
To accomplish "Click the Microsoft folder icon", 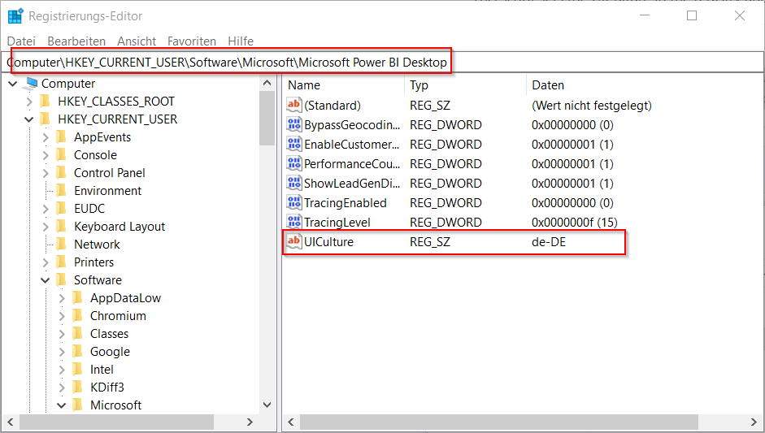I will (x=77, y=405).
